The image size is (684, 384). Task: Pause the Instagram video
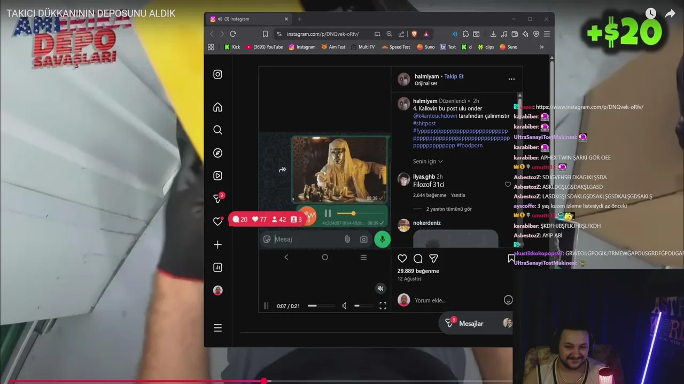point(266,306)
